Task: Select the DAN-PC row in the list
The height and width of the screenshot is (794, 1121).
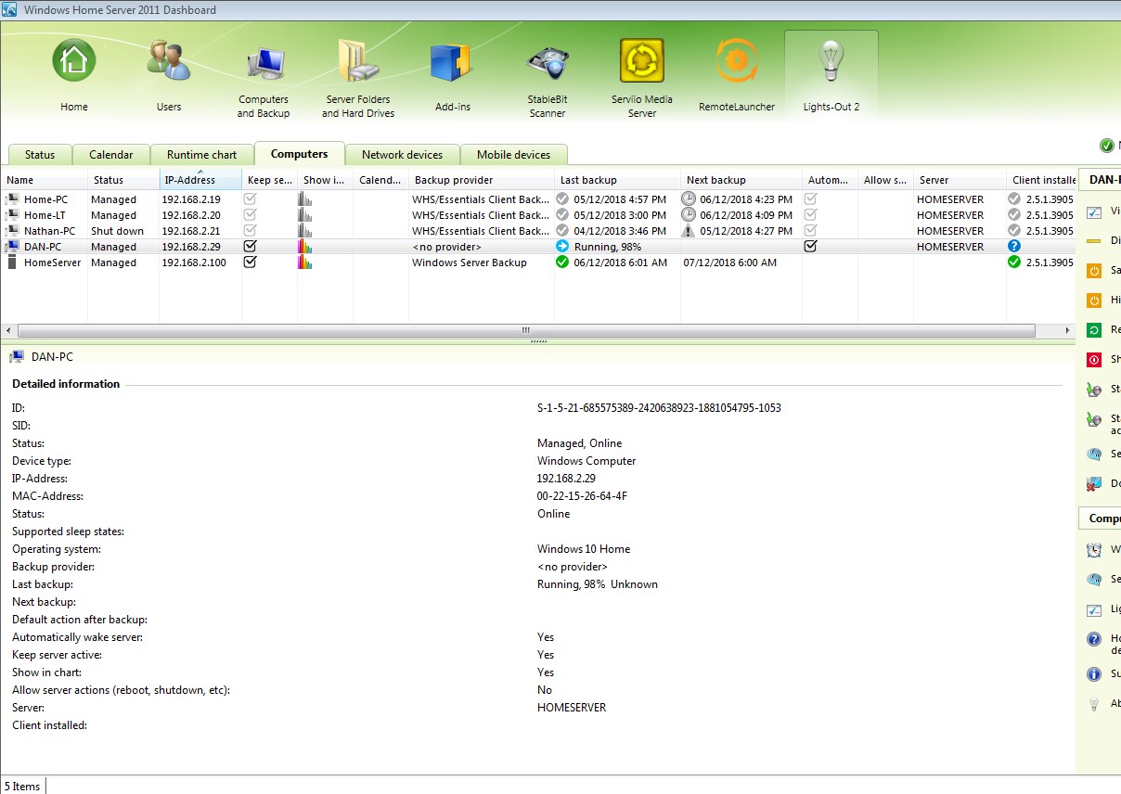Action: coord(538,247)
